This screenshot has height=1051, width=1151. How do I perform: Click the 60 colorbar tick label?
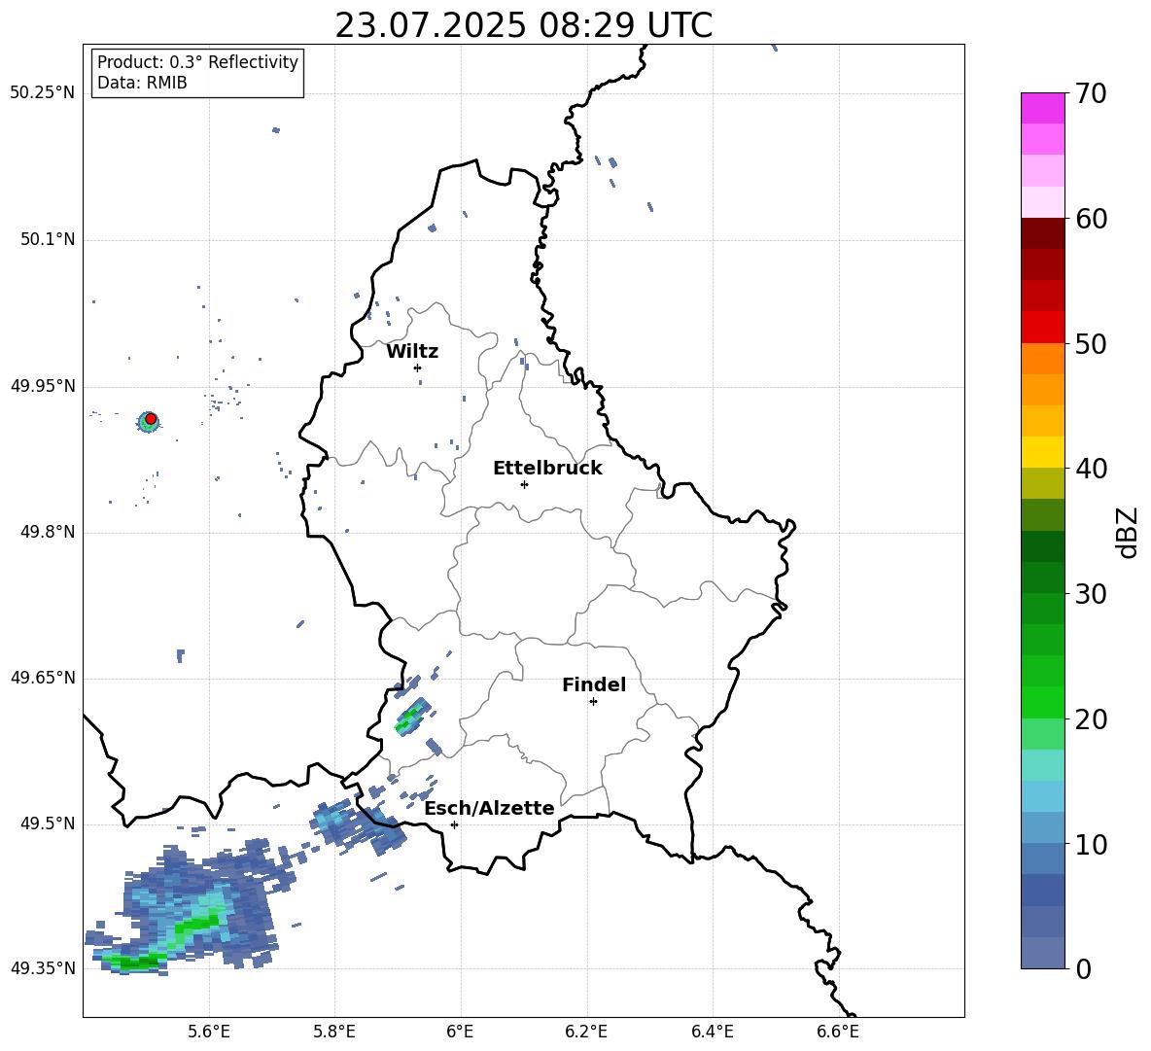pos(1091,219)
